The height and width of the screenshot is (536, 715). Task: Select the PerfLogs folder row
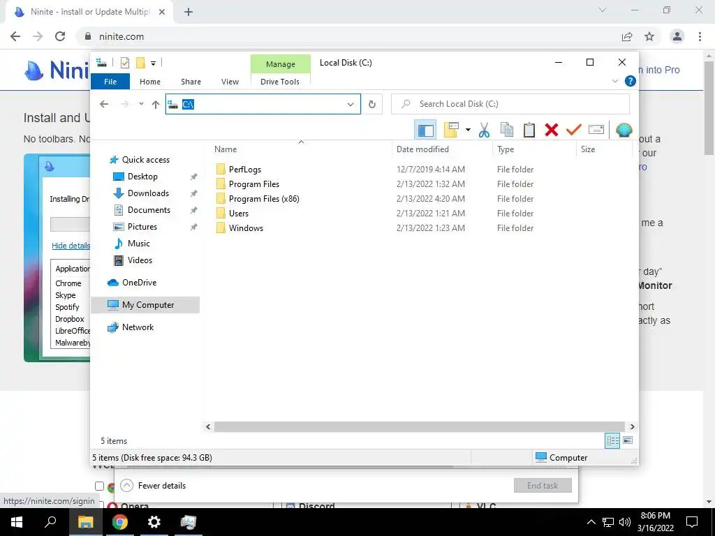tap(245, 170)
